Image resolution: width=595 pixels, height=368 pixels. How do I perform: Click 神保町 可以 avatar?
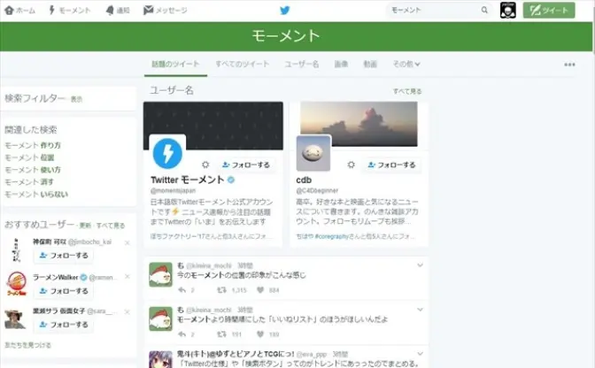pos(16,250)
